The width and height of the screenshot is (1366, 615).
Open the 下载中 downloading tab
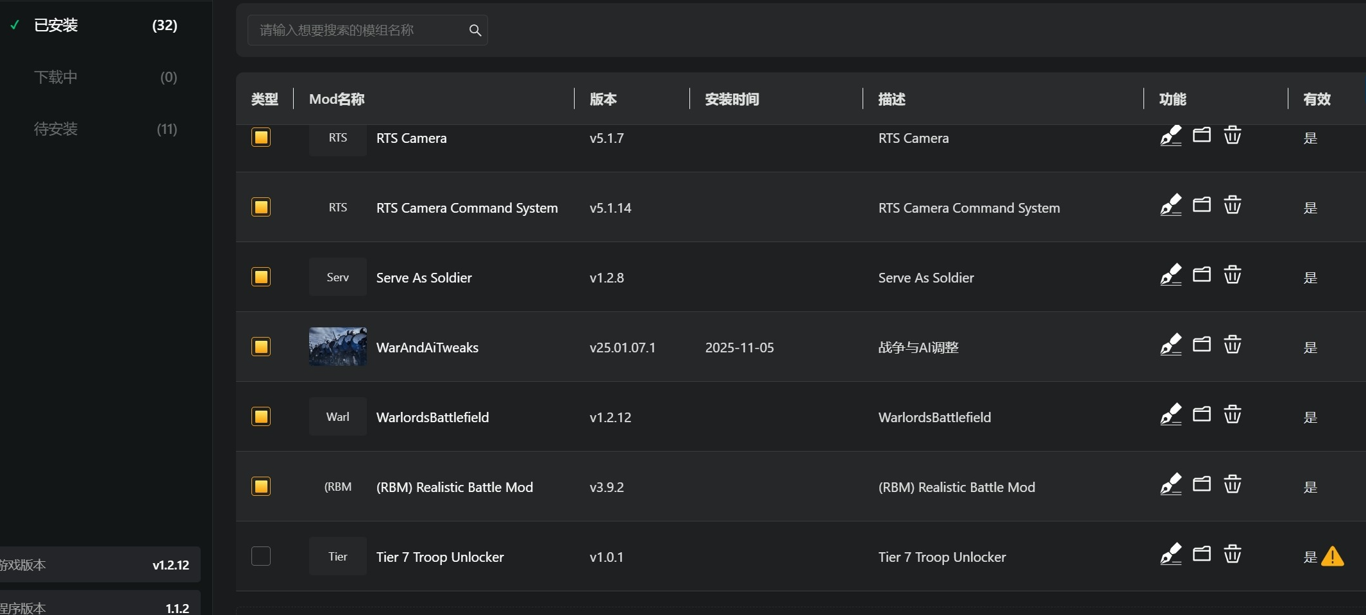point(56,77)
